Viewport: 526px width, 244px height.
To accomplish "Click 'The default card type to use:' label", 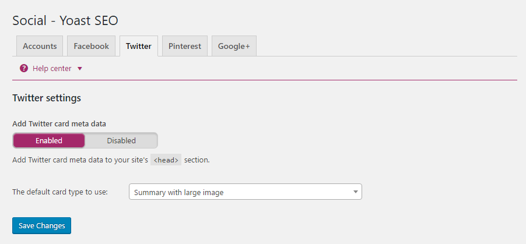I will click(x=60, y=192).
